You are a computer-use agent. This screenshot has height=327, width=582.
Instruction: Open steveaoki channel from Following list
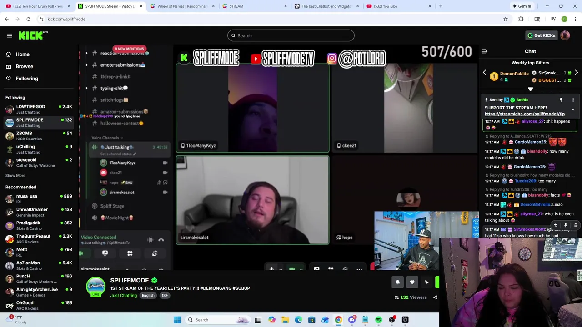(x=39, y=163)
